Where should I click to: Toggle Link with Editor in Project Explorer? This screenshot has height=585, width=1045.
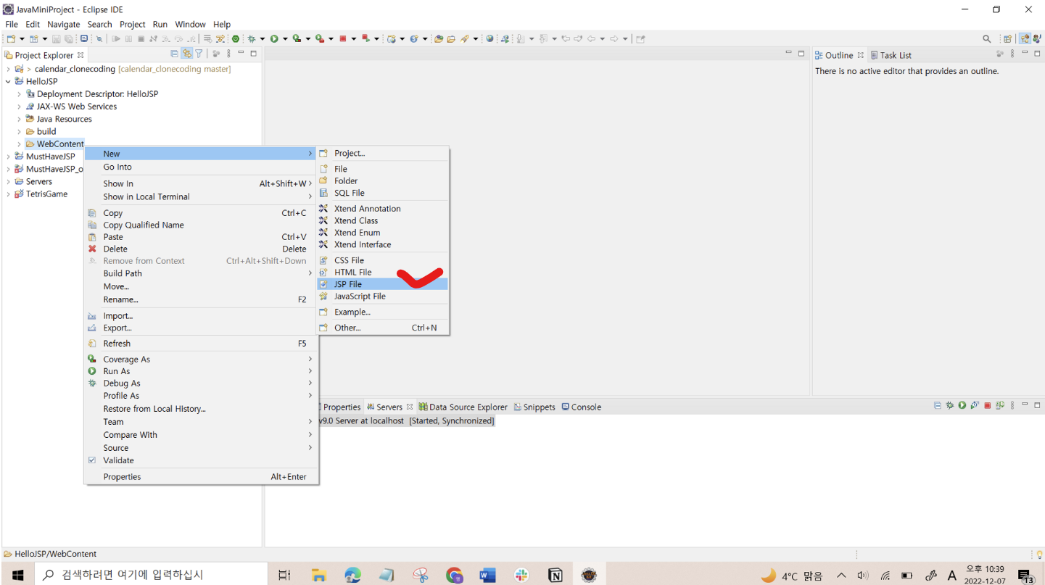(x=186, y=54)
